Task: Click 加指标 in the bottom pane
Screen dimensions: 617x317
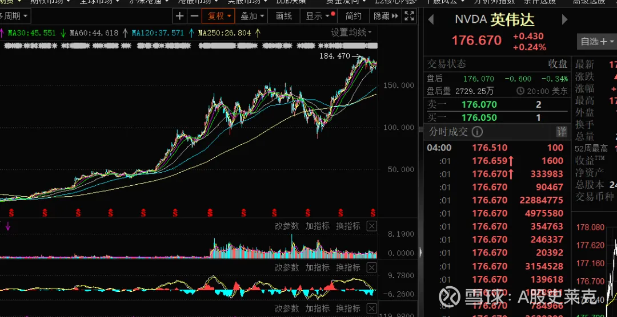Action: click(x=318, y=308)
